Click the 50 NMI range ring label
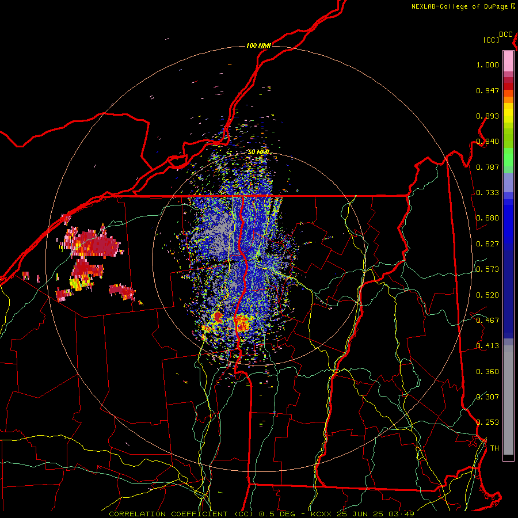The height and width of the screenshot is (518, 518). (x=258, y=153)
